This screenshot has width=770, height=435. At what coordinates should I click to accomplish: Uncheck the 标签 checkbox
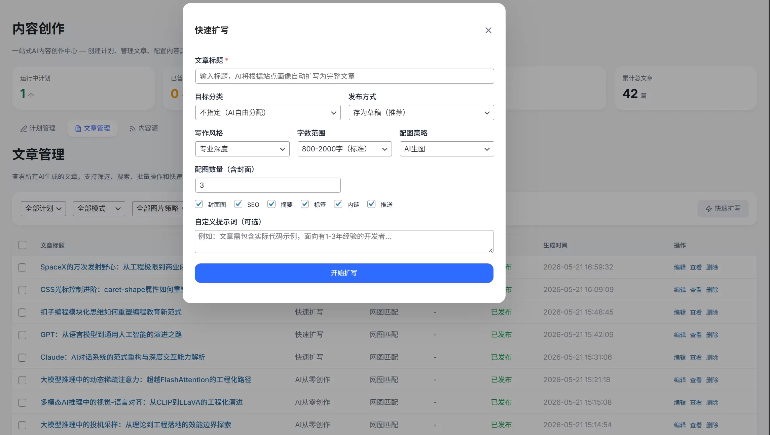point(305,204)
